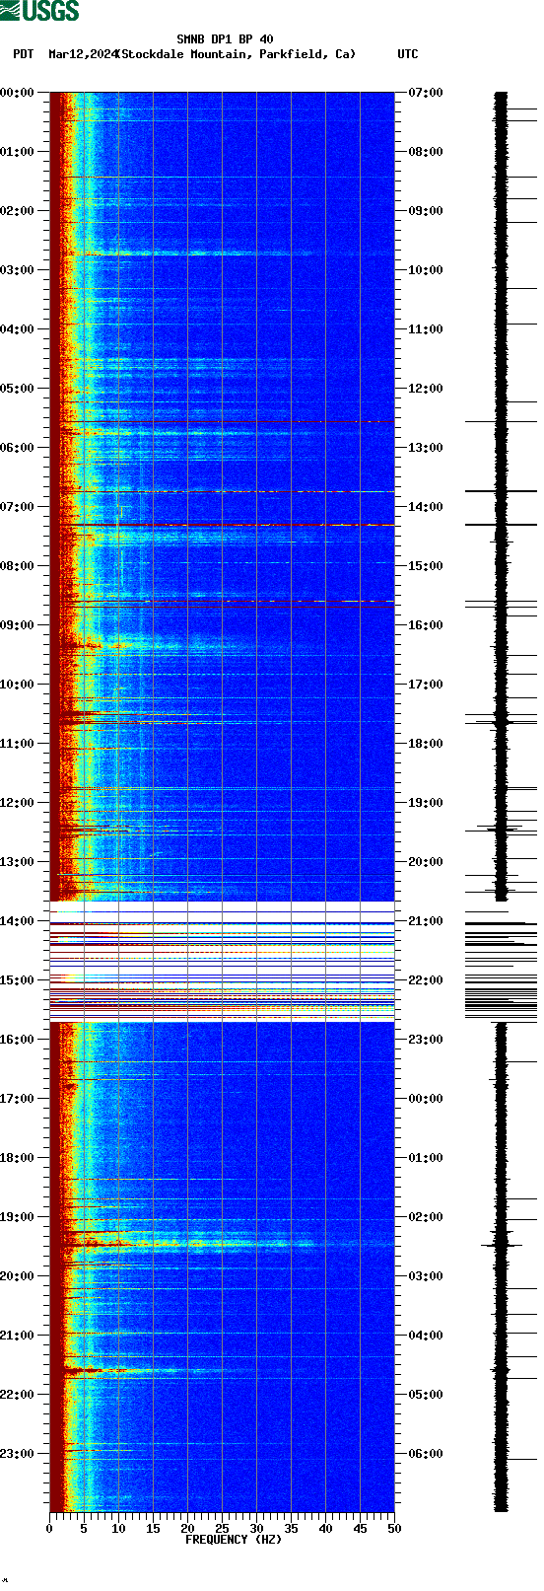544x1591 pixels.
Task: Click the red horizontal line just before 07:00 PDT
Action: point(222,491)
